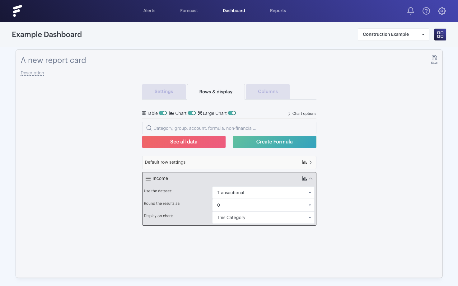Viewport: 458px width, 286px height.
Task: Edit the 'A new report card' title
Action: click(53, 60)
